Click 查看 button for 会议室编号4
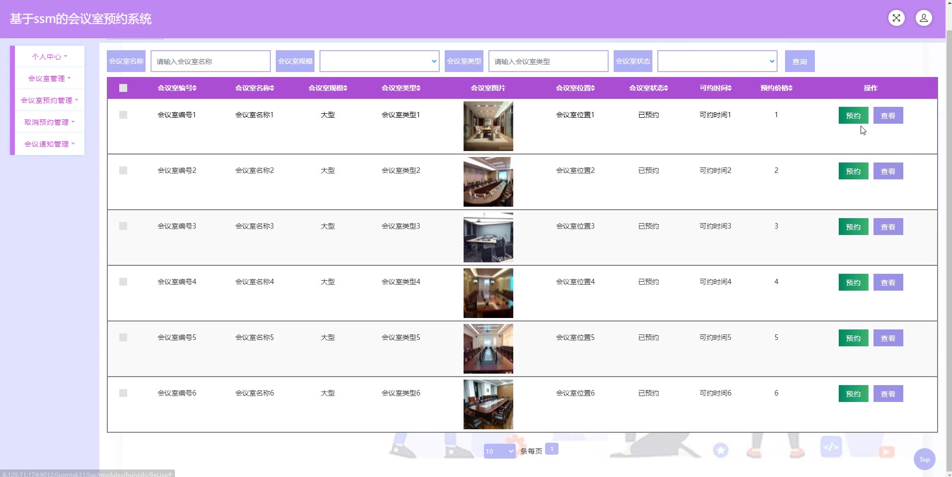Image resolution: width=952 pixels, height=477 pixels. point(888,282)
